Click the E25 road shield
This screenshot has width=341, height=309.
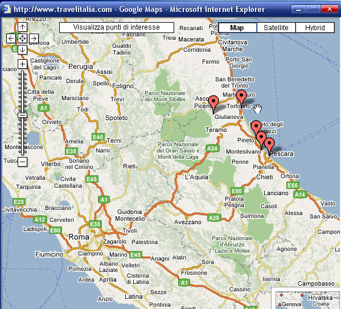(19, 202)
